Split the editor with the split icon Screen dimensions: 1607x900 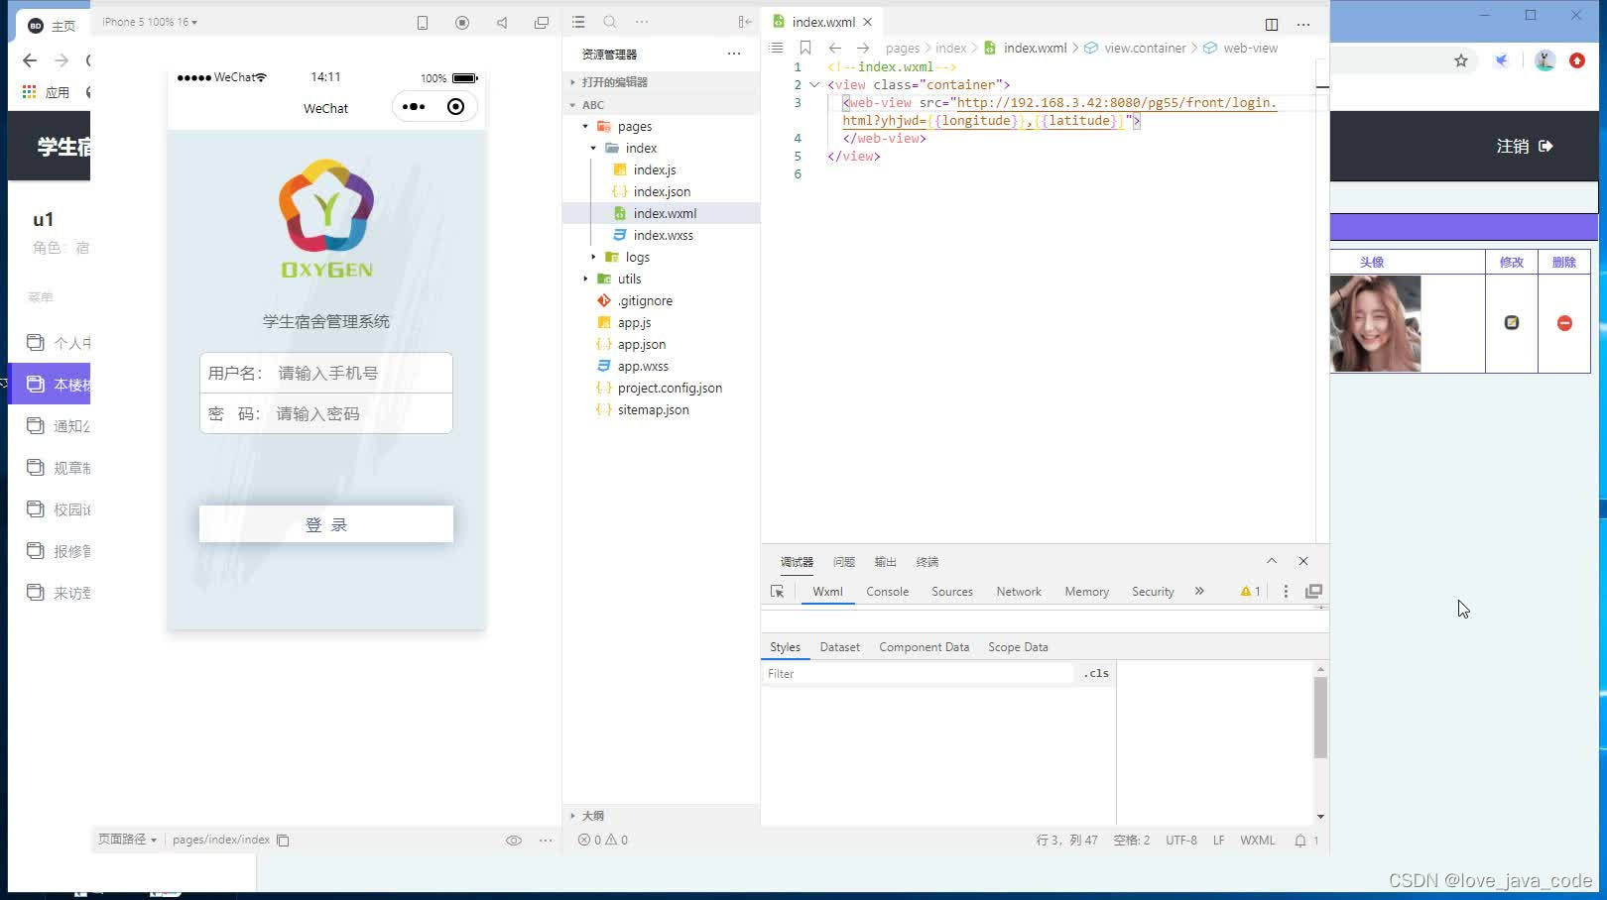[x=1272, y=24]
